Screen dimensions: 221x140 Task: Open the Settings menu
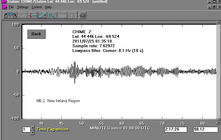[x=23, y=7]
